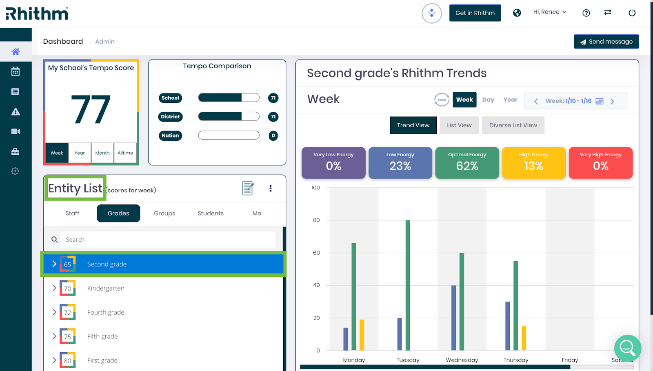The height and width of the screenshot is (371, 653).
Task: Click the Second grade score badge 65
Action: coord(67,264)
